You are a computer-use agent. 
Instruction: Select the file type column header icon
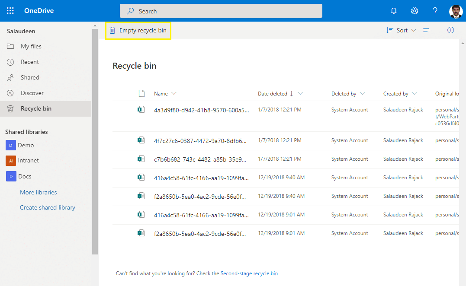(141, 93)
